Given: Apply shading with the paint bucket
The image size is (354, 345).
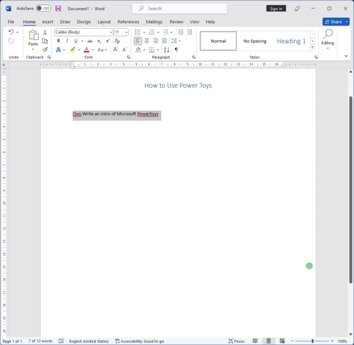Looking at the screenshot, I should [138, 50].
